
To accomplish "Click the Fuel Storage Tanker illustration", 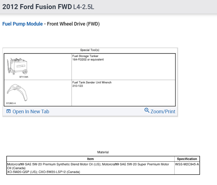I will (18, 66).
